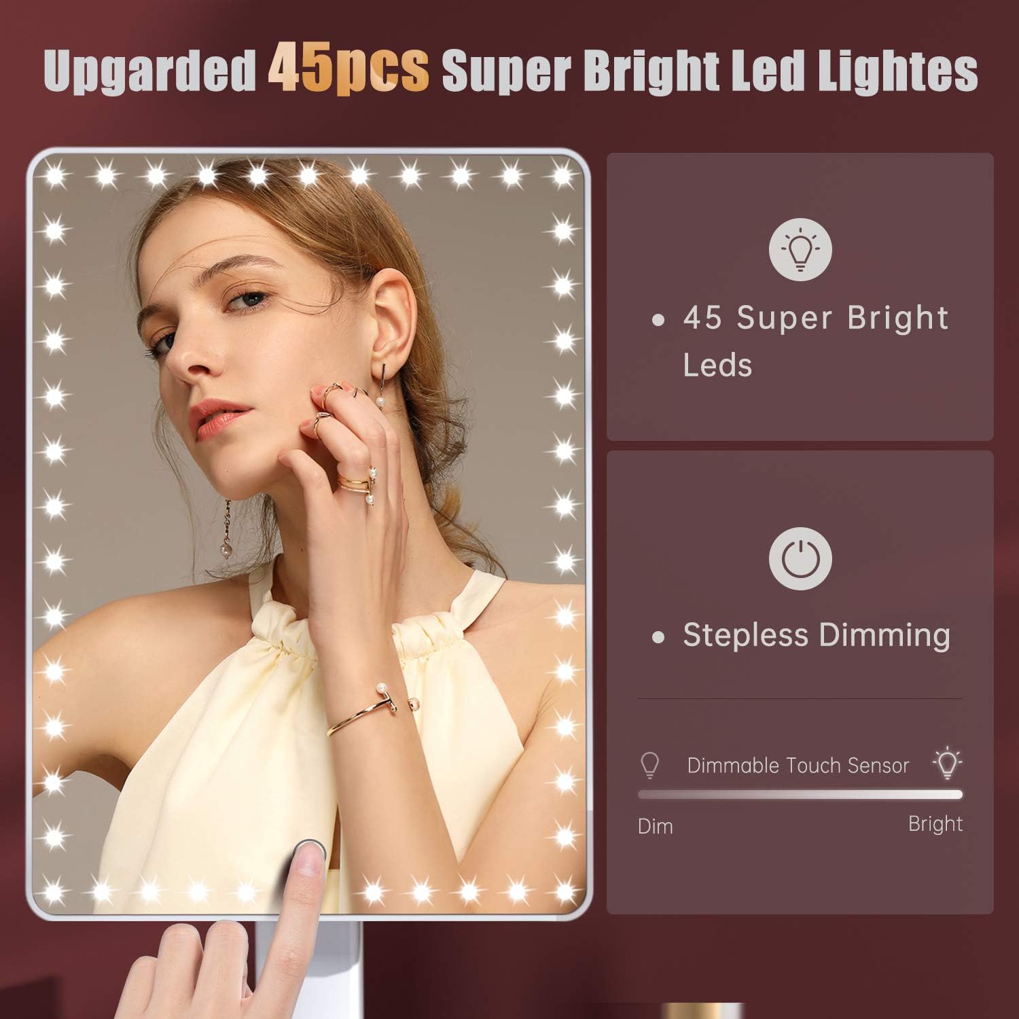
Task: Click the light bulb icon in circle
Action: (800, 249)
